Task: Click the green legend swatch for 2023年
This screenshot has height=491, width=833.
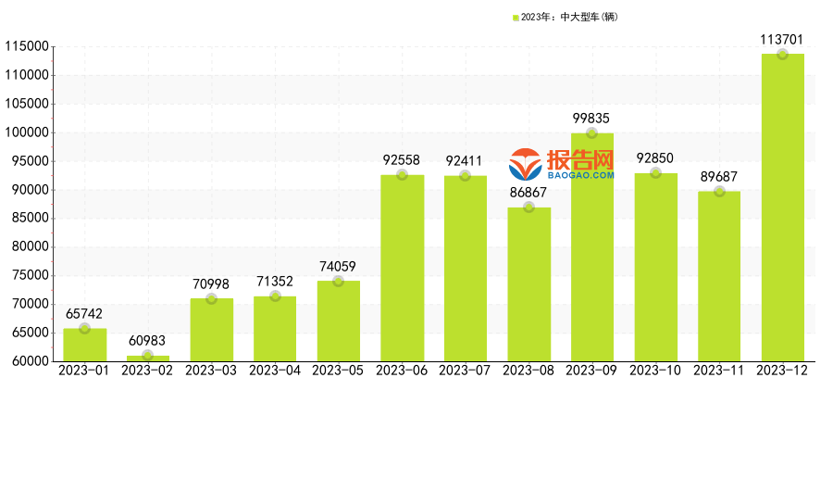Action: [516, 18]
